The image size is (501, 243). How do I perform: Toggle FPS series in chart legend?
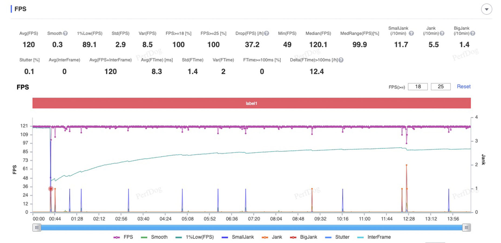123,237
